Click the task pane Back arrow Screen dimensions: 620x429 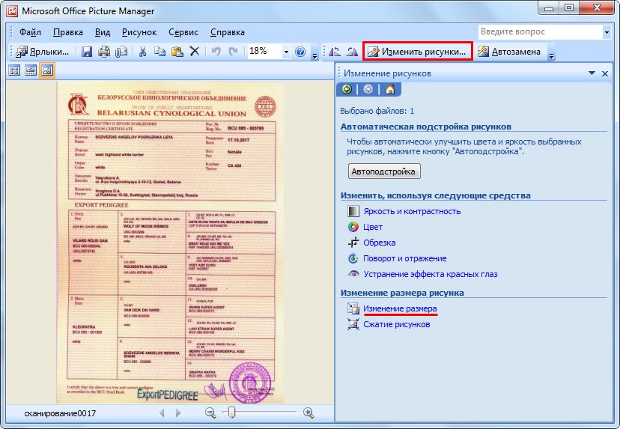pyautogui.click(x=347, y=89)
